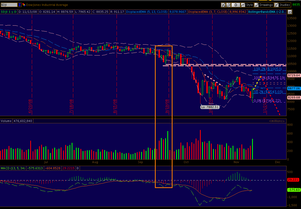Click the Volume panel label
Screen dimensions: 301x209
tap(6, 121)
